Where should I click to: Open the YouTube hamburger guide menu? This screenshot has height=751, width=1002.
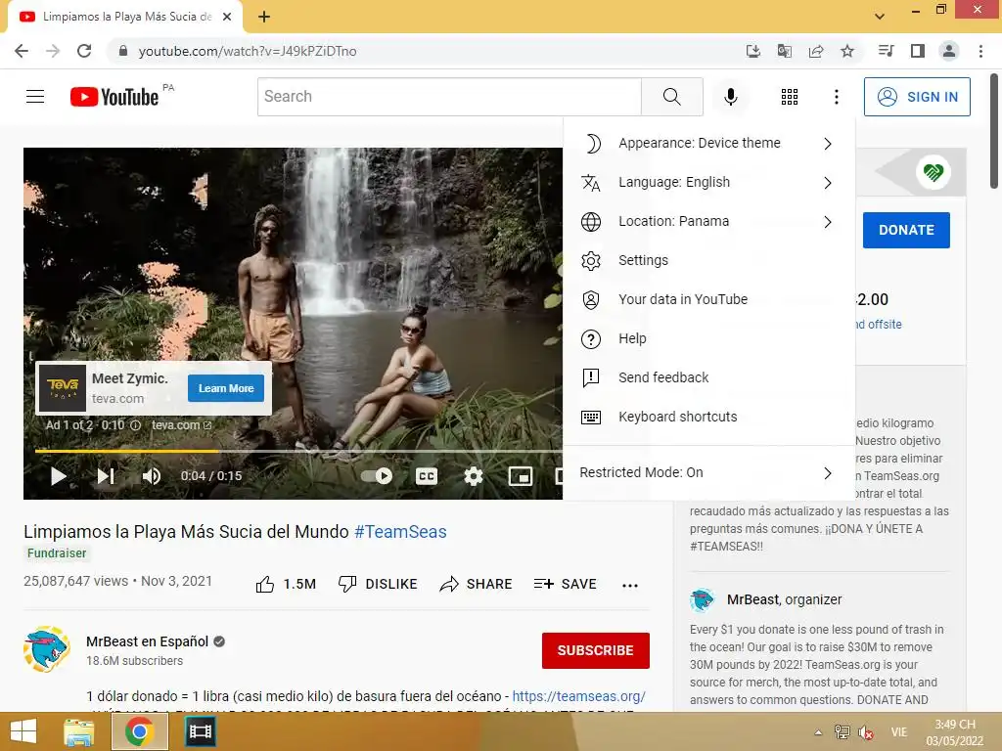pos(35,97)
